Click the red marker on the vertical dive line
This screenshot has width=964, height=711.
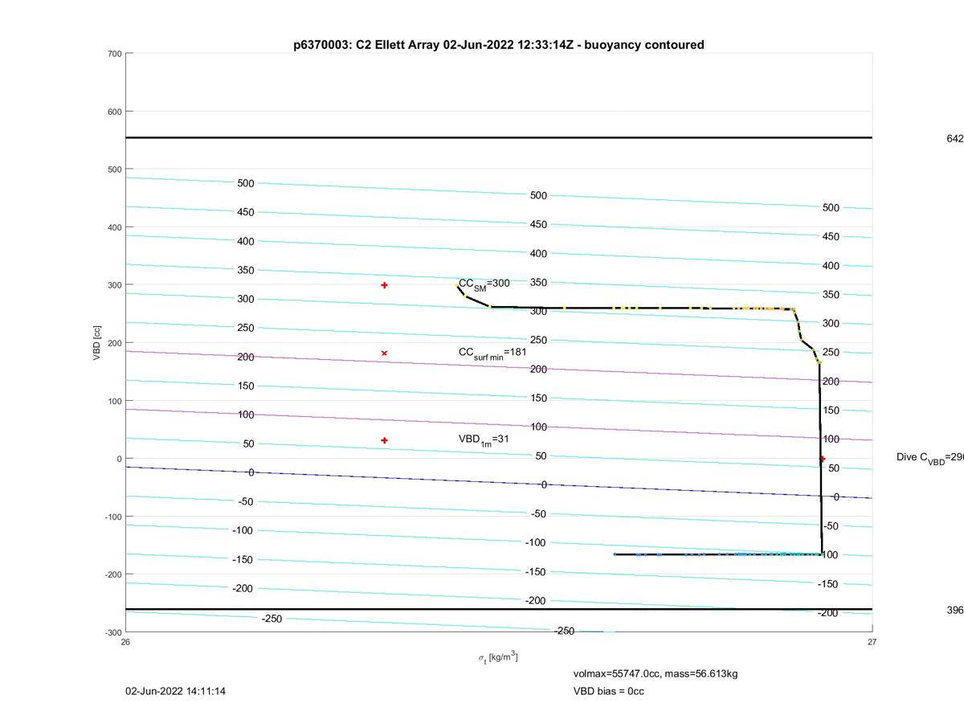822,459
